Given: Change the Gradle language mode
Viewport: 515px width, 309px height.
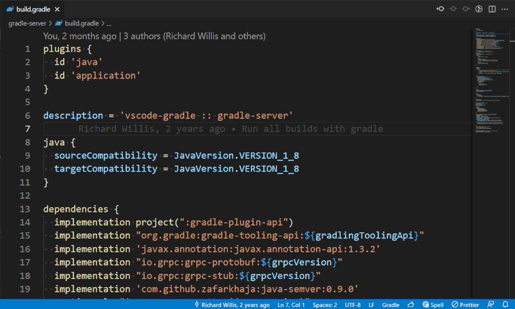Looking at the screenshot, I should pos(391,305).
